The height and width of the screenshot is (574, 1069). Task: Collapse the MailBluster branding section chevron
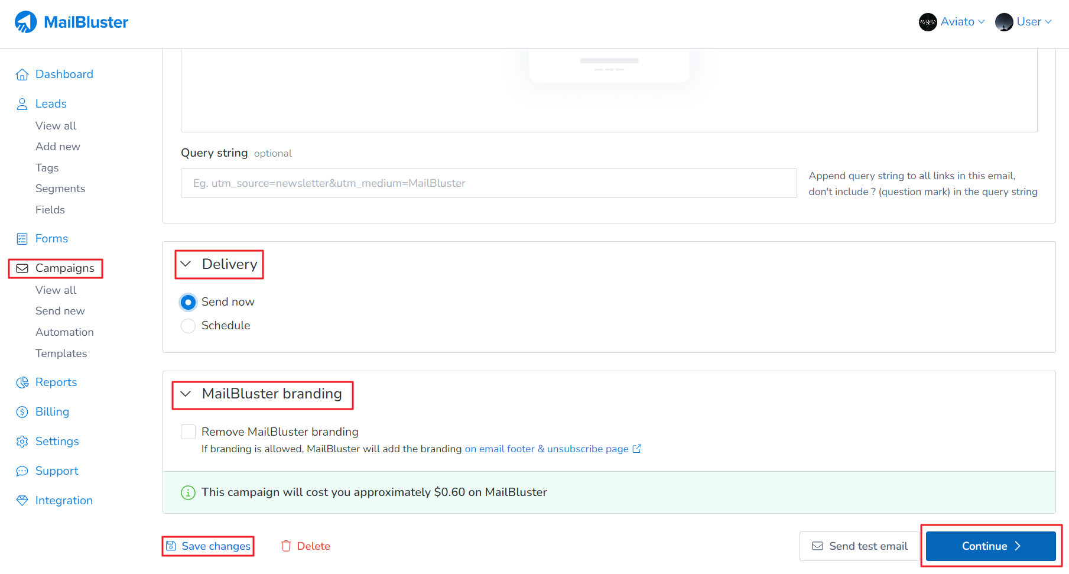[x=186, y=394]
